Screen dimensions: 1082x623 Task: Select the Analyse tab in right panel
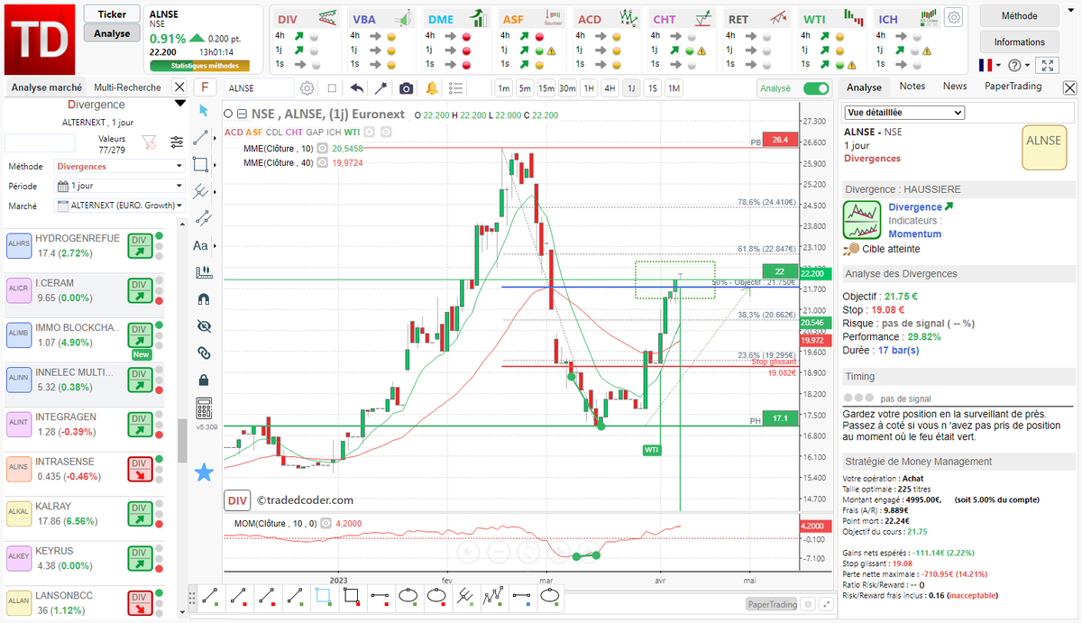coord(864,87)
